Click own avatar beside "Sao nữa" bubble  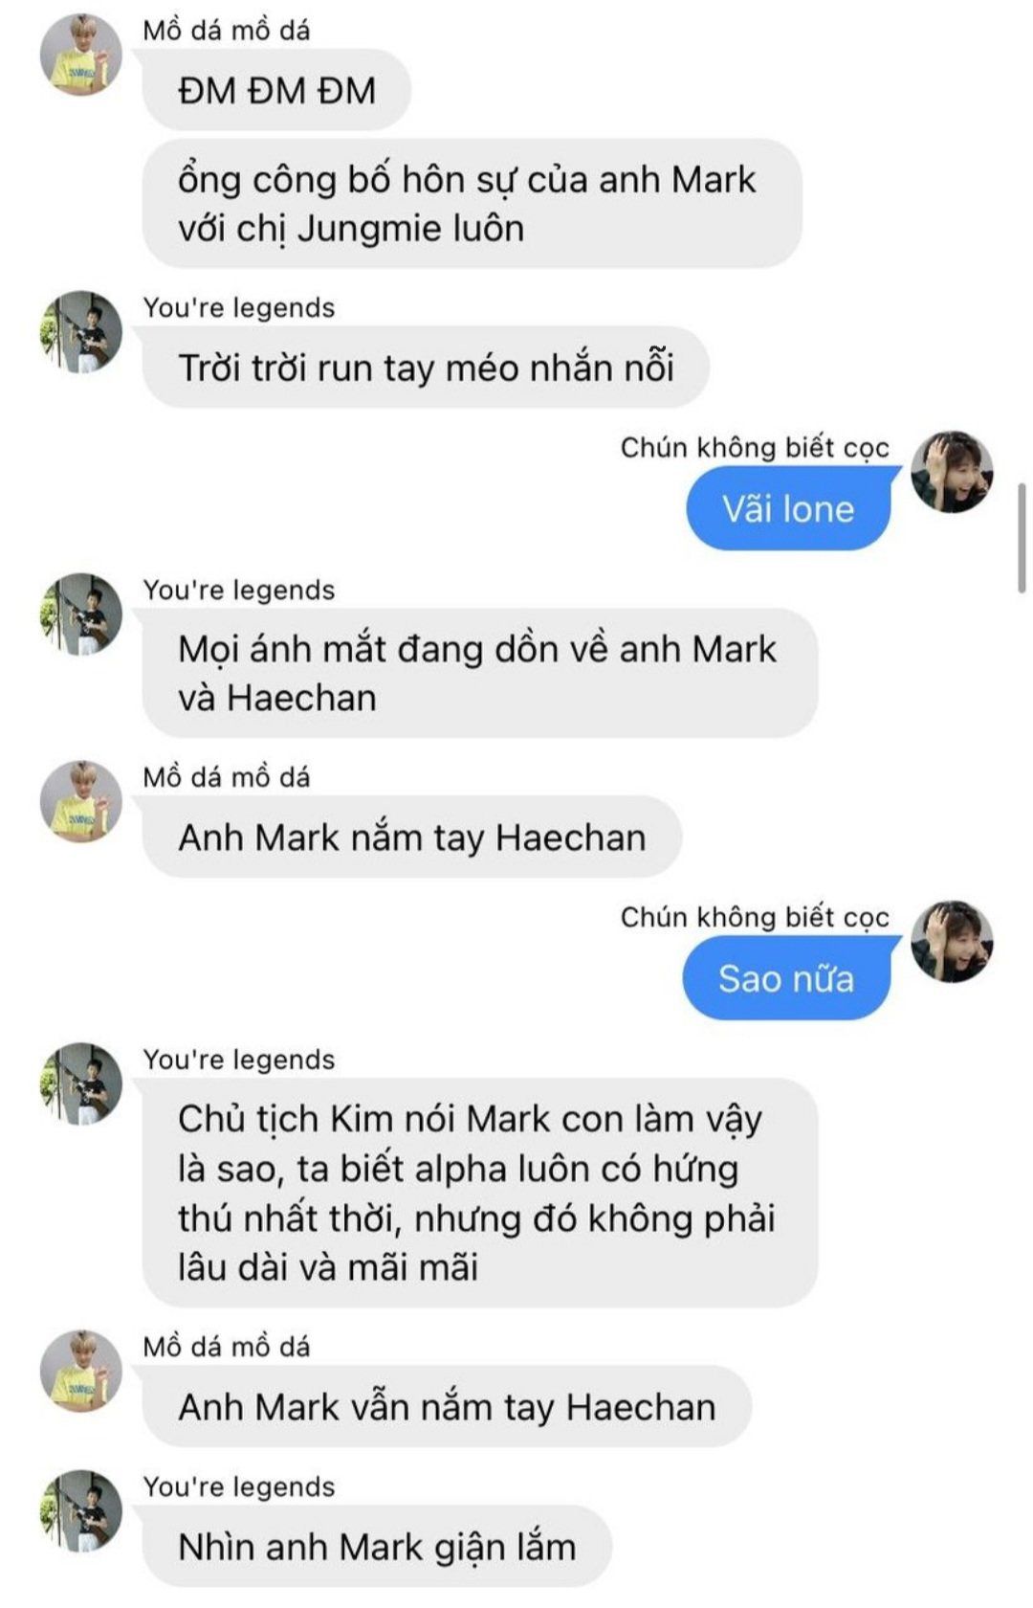(952, 941)
